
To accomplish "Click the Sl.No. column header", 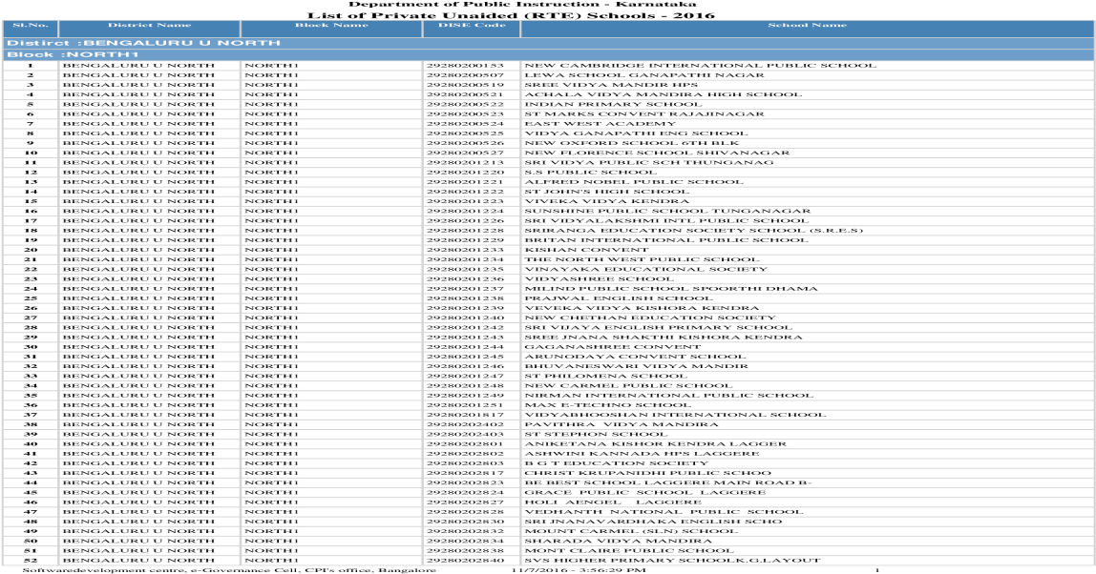I will pos(32,26).
